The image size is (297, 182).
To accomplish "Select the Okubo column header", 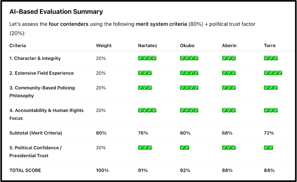I will coord(187,46).
